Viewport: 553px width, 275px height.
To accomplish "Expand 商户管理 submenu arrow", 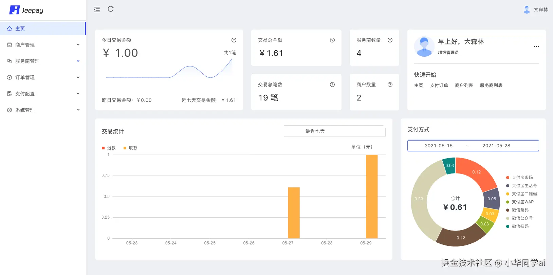I will 78,45.
